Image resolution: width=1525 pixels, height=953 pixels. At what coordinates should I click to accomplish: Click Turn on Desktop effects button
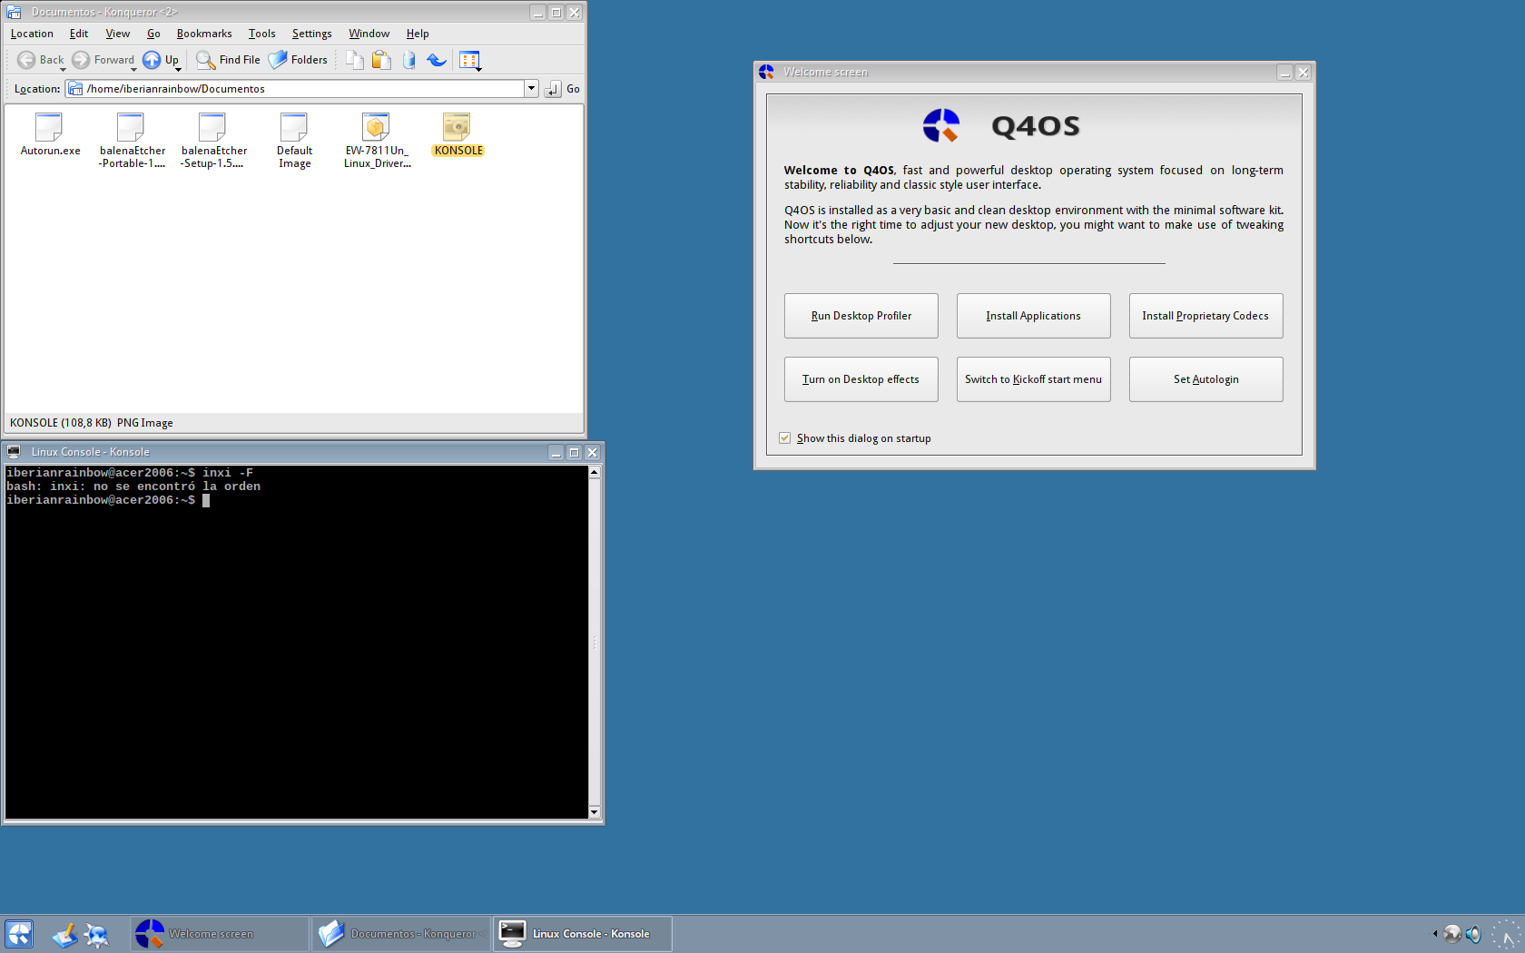coord(861,379)
